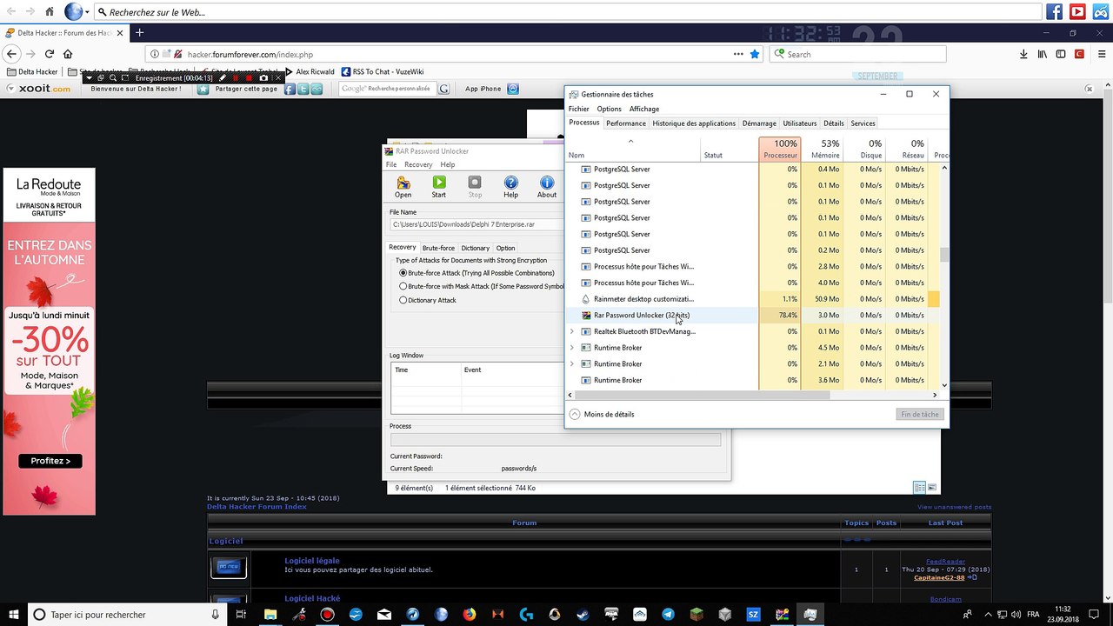Start the RAR password recovery

click(439, 187)
